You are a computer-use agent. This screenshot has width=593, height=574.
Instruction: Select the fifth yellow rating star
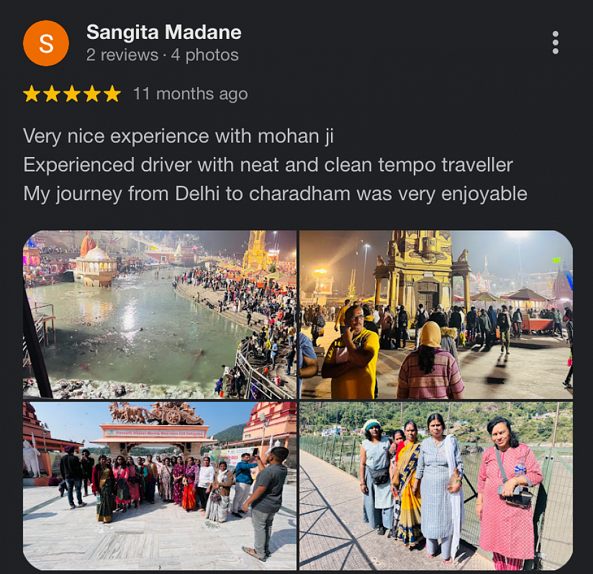[112, 94]
